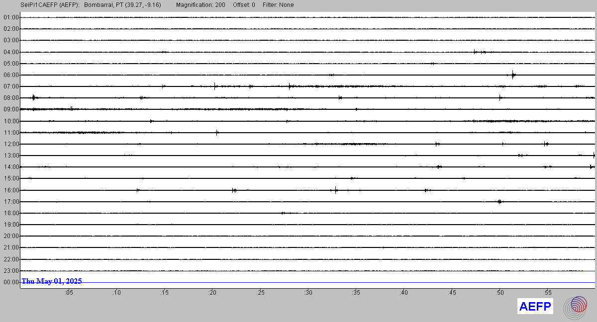
Task: Click the 17:00 hour label
Action: (11, 202)
